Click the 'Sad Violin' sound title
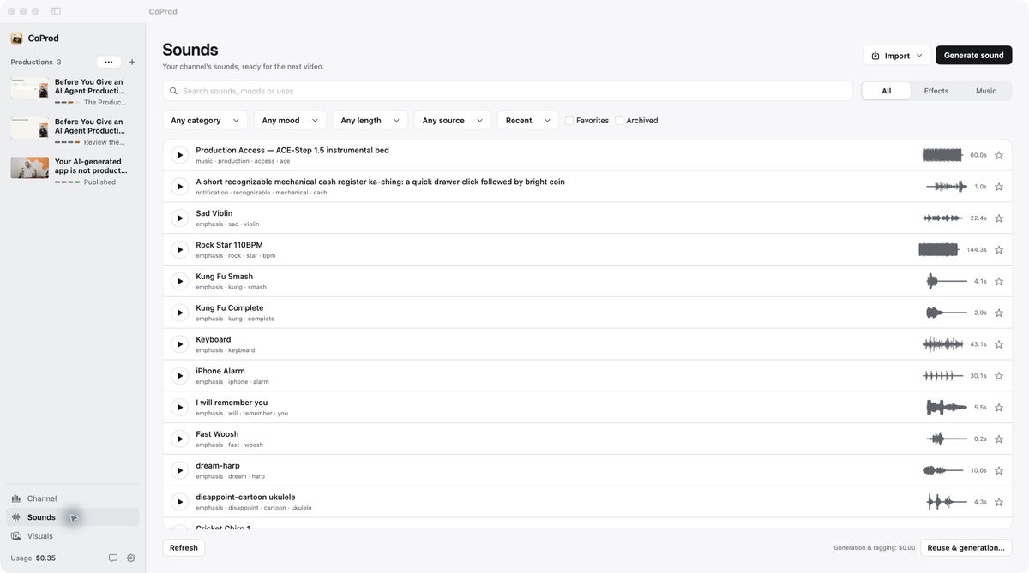Screen dimensions: 1029x573 coord(214,213)
